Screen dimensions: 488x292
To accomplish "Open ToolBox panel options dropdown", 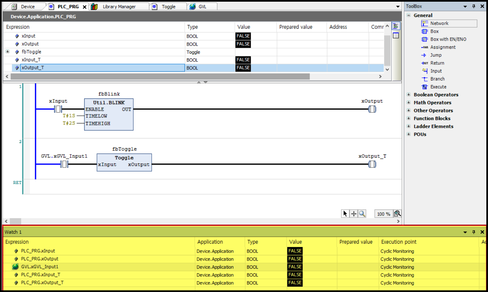I will (x=465, y=6).
